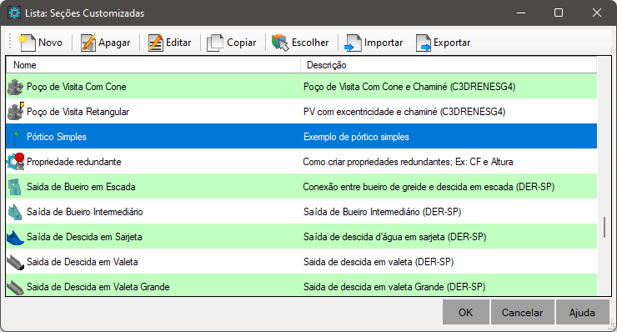Minimize the Lista: Seções Customizadas window
Image resolution: width=617 pixels, height=332 pixels.
click(x=521, y=13)
